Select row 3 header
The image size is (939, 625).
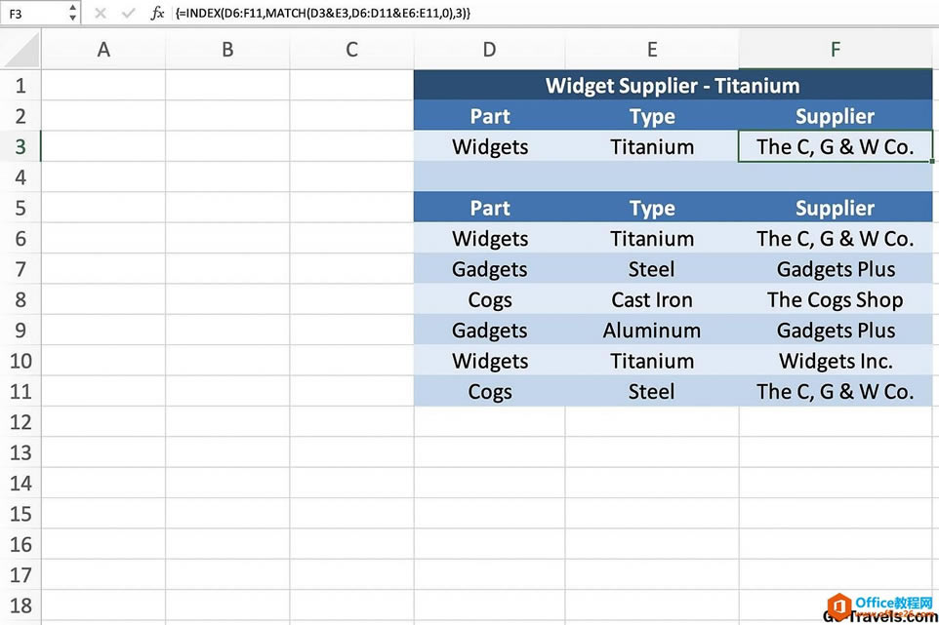tap(20, 146)
